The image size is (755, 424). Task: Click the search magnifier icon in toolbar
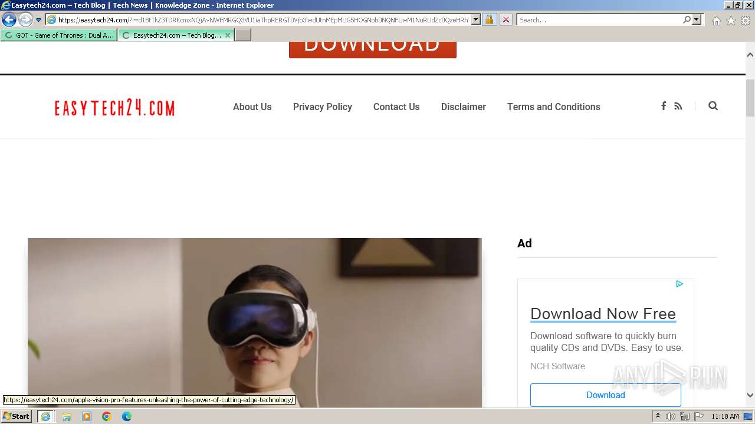687,20
